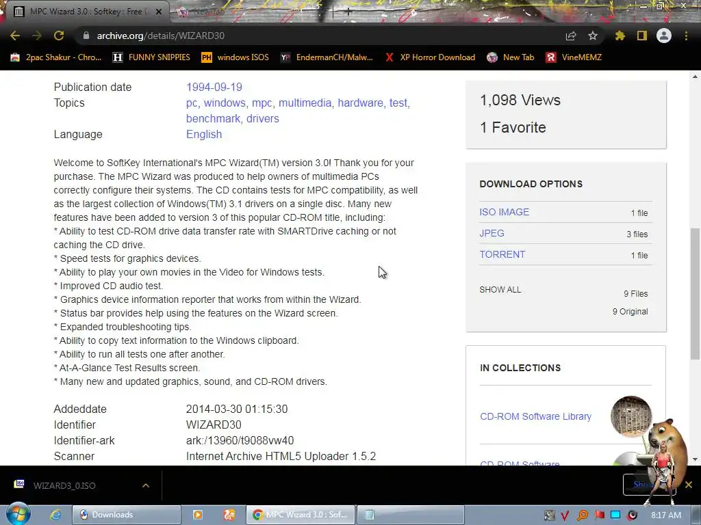701x525 pixels.
Task: Open the EndermanCH/Malw... bookmark
Action: point(327,57)
